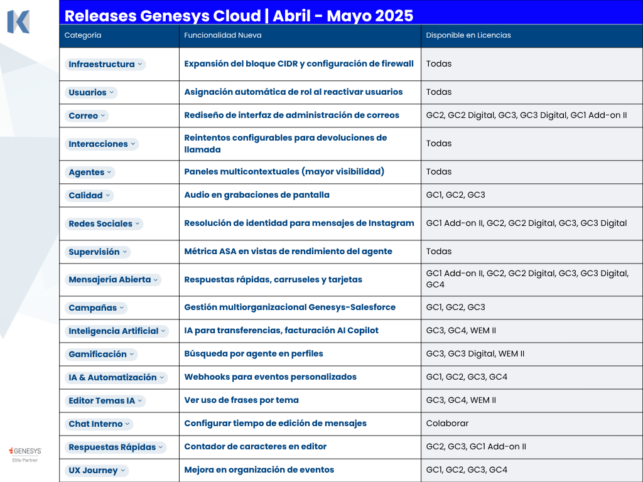This screenshot has height=482, width=643.
Task: Open the Infraestructura category dropdown
Action: pyautogui.click(x=105, y=64)
